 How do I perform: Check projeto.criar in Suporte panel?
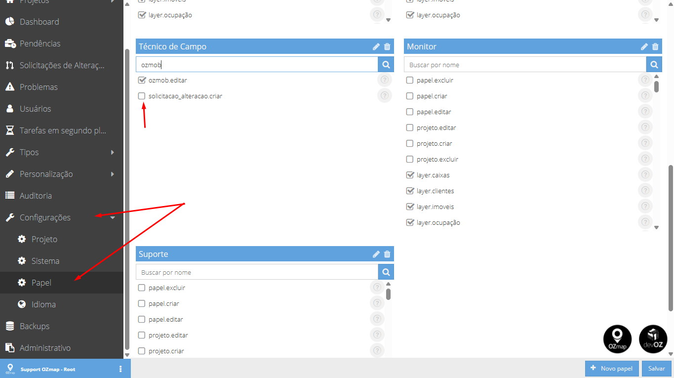(x=142, y=351)
